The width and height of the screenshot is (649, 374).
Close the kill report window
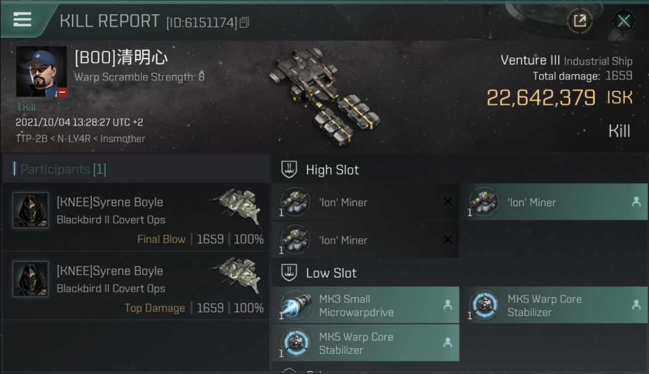point(624,21)
